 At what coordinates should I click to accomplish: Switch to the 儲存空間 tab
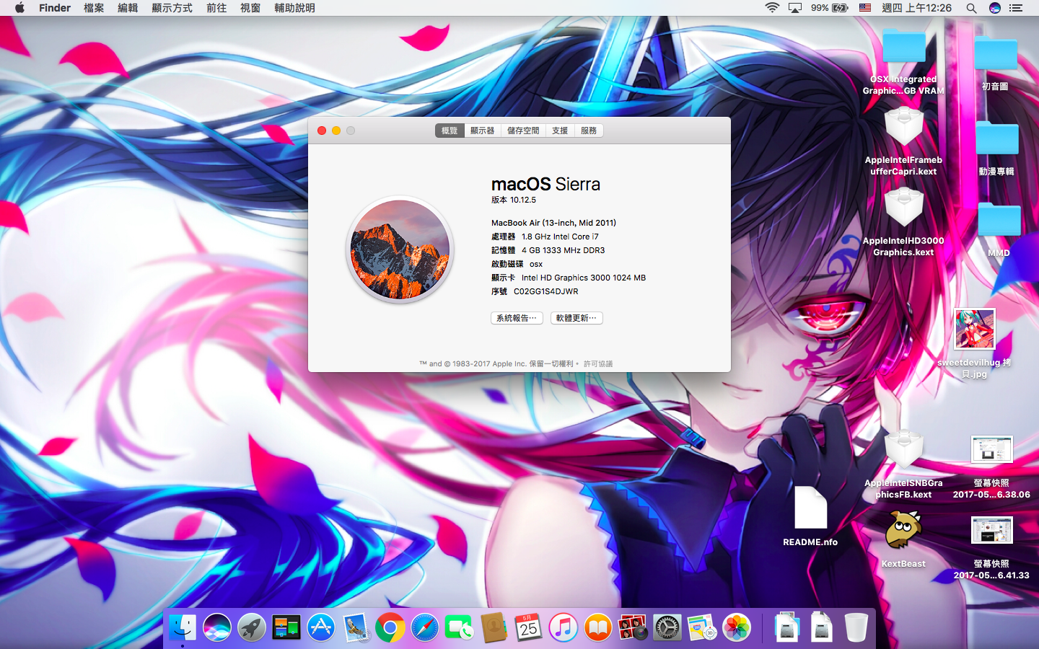click(x=523, y=131)
